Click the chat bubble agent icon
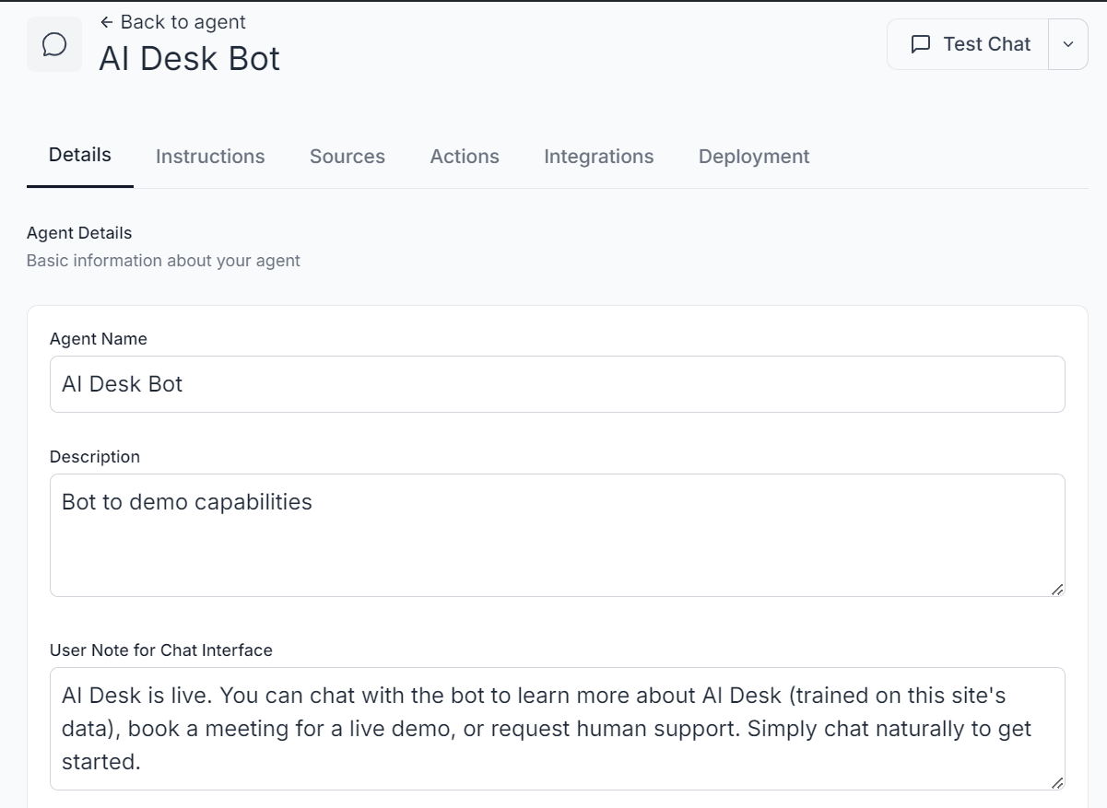Image resolution: width=1107 pixels, height=808 pixels. (53, 43)
